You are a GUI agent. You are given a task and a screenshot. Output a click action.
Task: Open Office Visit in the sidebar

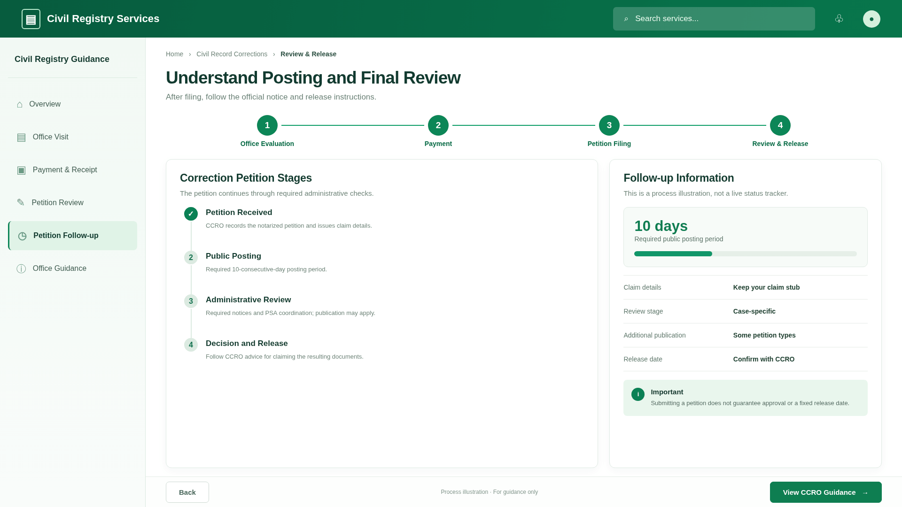[72, 137]
